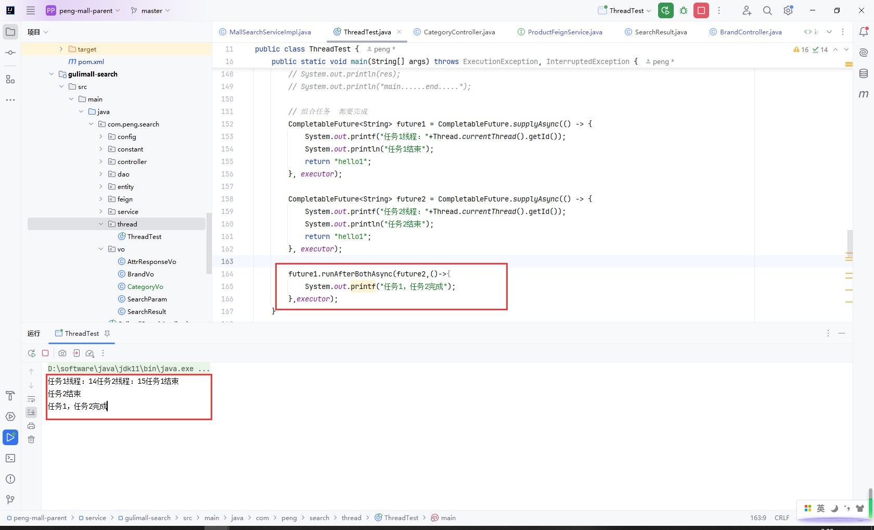This screenshot has height=530, width=874.
Task: Open the Structure tool window
Action: (x=10, y=79)
